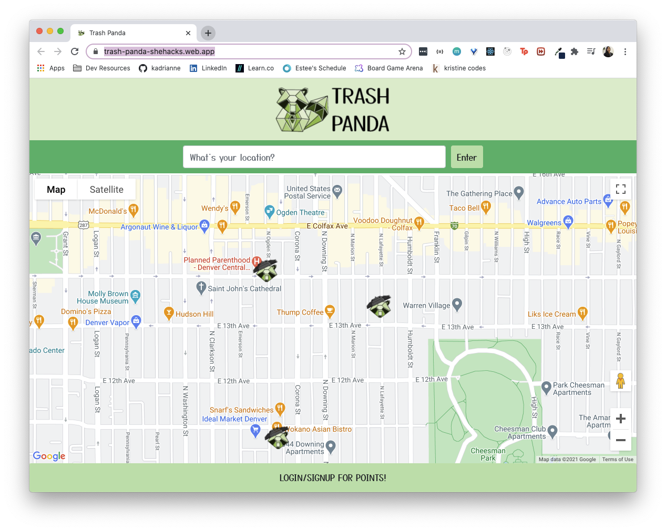Open the Terms of Use link
Image resolution: width=666 pixels, height=531 pixels.
pos(618,460)
